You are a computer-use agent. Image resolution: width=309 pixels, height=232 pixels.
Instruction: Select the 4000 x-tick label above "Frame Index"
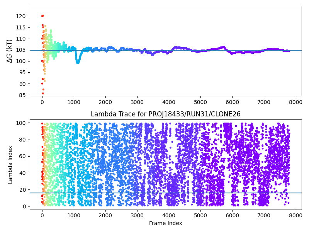pos(169,215)
